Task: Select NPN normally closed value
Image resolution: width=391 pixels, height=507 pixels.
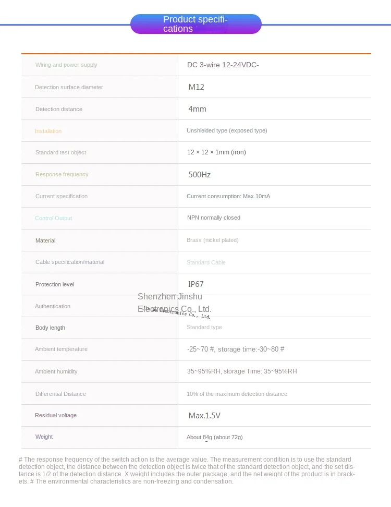Action: pyautogui.click(x=214, y=218)
